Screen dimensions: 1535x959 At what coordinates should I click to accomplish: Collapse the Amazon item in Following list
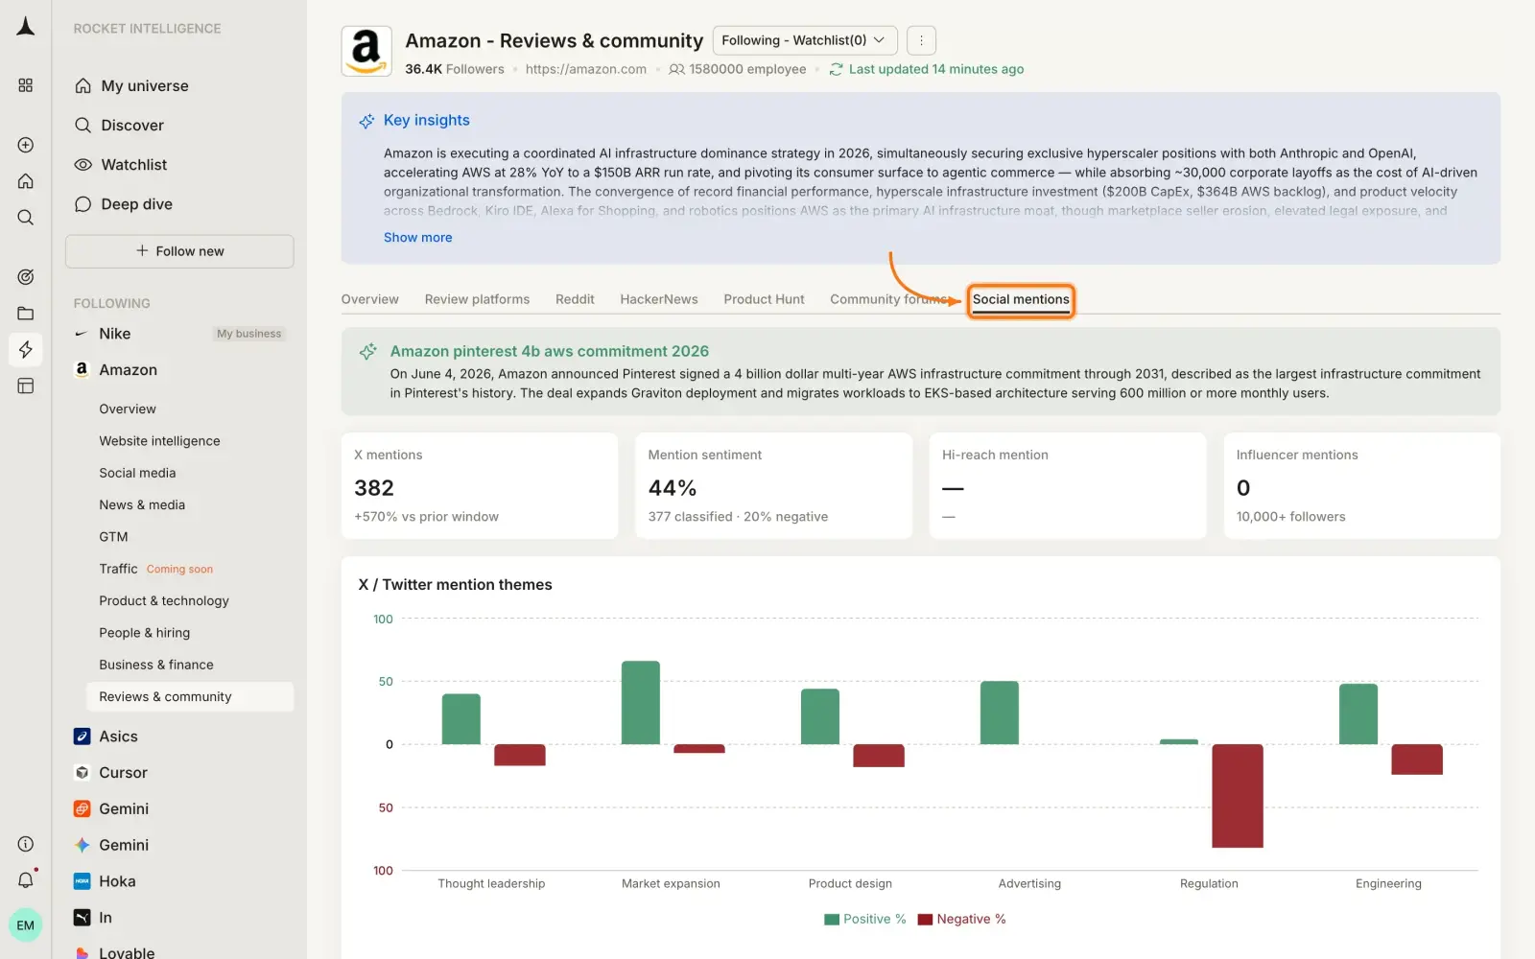click(x=128, y=370)
